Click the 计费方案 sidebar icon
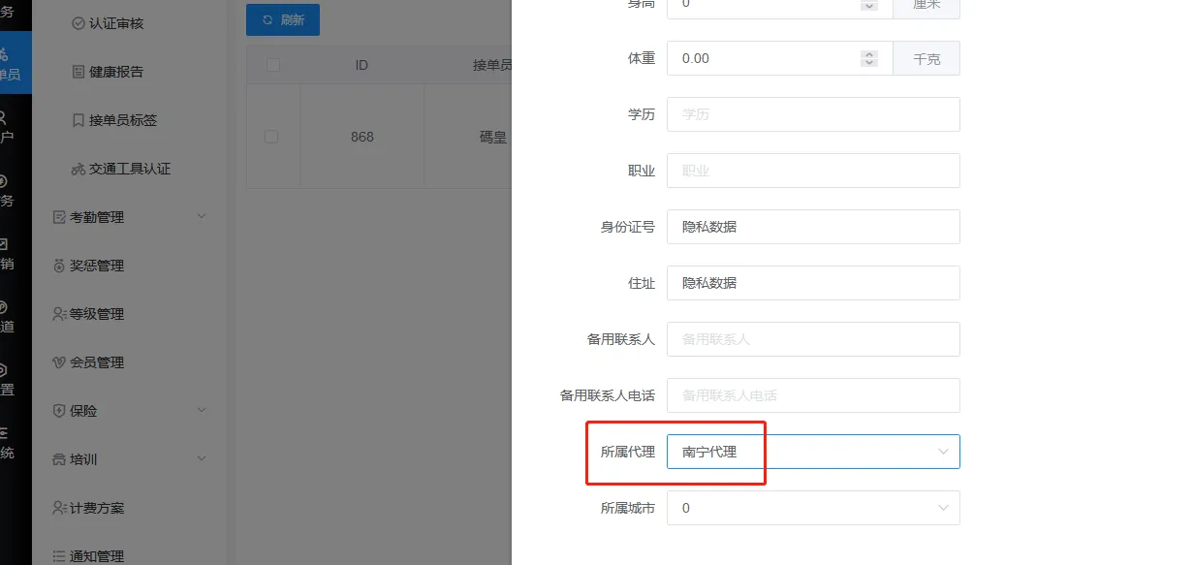The width and height of the screenshot is (1193, 565). click(x=59, y=508)
